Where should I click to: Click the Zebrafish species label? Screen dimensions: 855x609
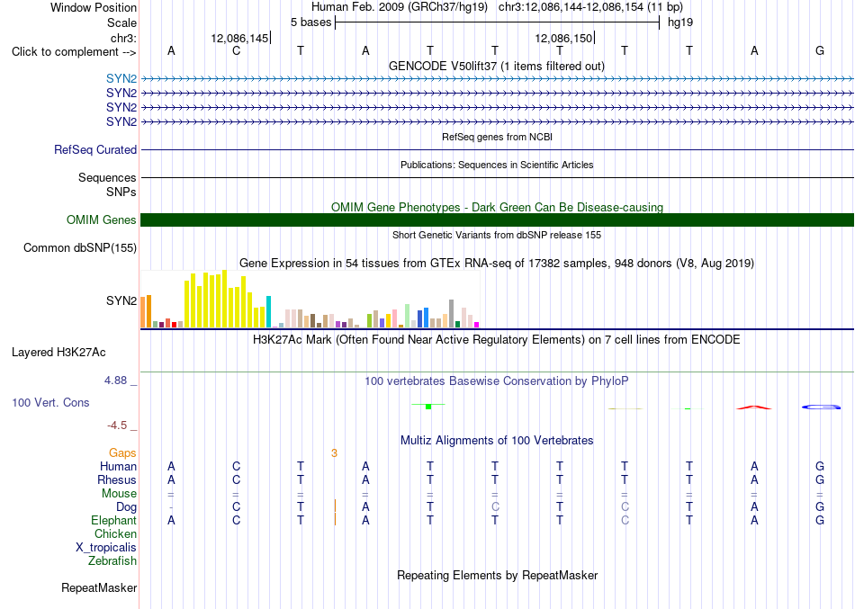point(112,560)
